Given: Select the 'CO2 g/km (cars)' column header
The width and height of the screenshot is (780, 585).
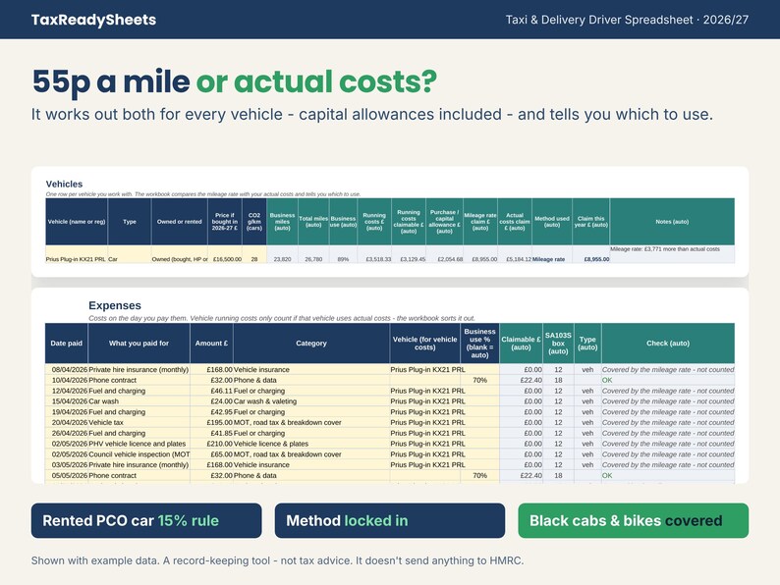Looking at the screenshot, I should 254,222.
